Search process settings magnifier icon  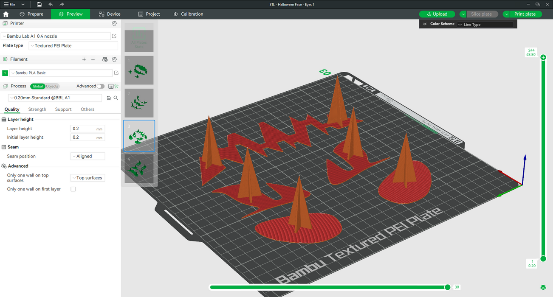tap(116, 98)
